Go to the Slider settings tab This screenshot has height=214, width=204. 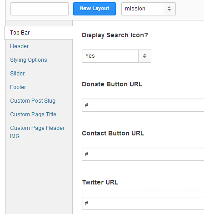pos(17,74)
